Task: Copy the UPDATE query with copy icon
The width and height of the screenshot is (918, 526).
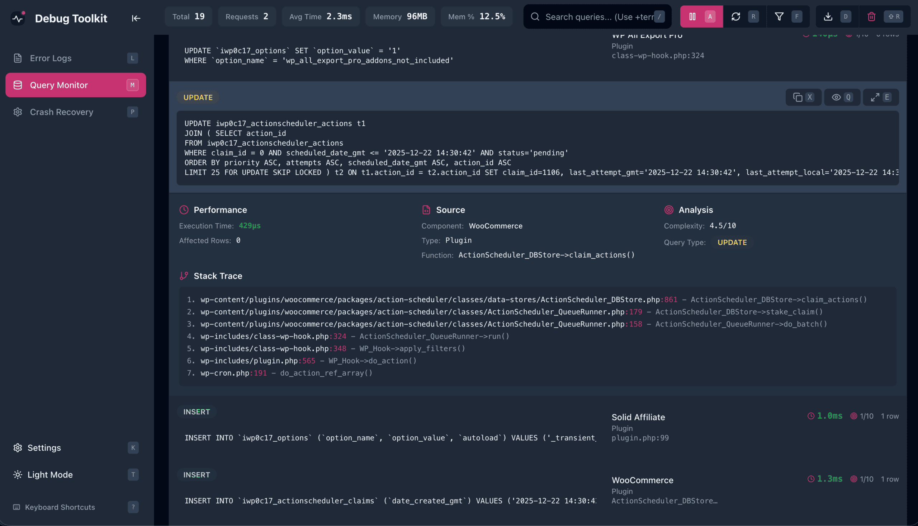Action: [x=798, y=97]
